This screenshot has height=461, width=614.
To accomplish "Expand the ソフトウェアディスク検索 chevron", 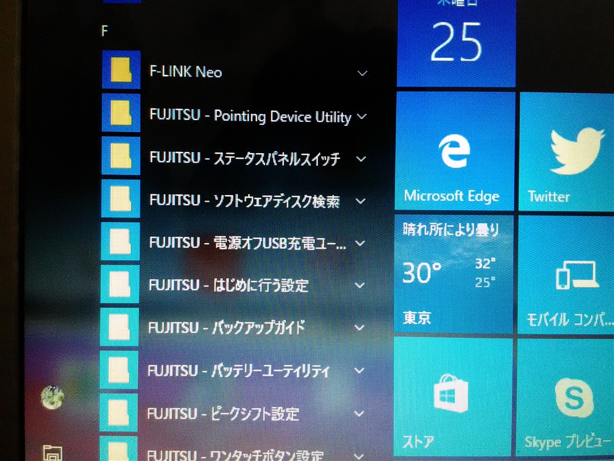I will 360,201.
